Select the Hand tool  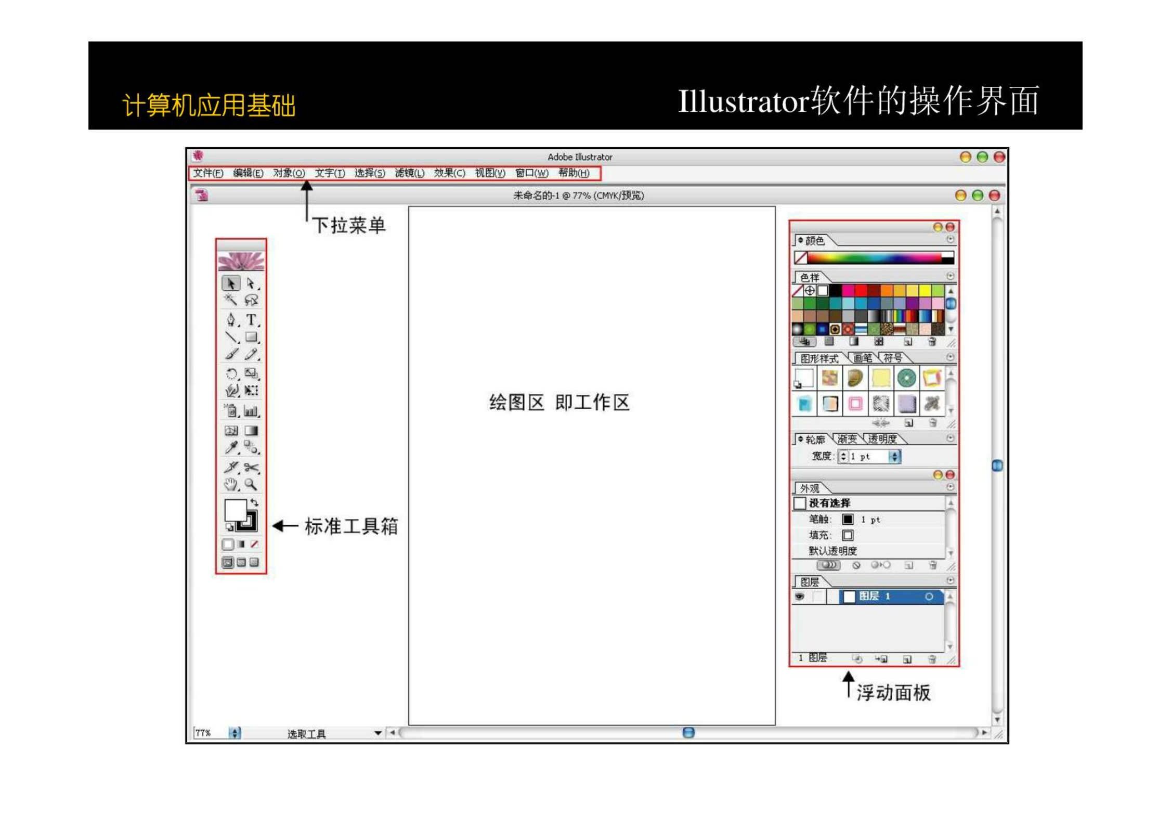231,485
